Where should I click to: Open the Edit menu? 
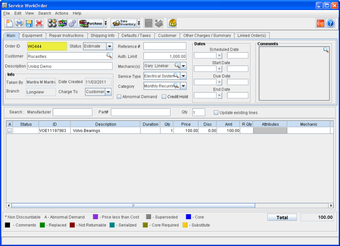pos(18,13)
